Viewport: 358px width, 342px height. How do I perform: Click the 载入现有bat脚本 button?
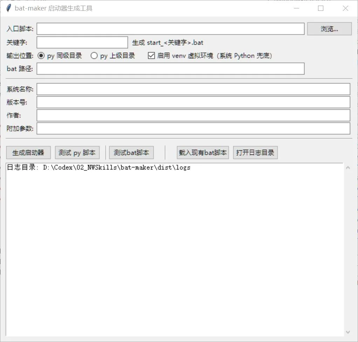[x=203, y=152]
